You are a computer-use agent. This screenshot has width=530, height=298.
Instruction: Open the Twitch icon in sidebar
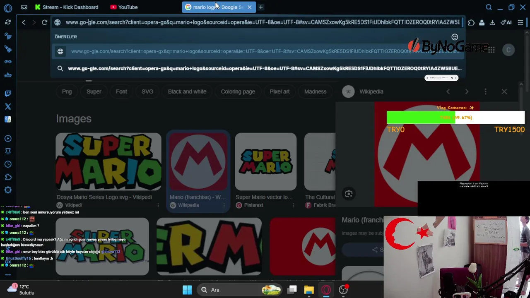click(8, 94)
